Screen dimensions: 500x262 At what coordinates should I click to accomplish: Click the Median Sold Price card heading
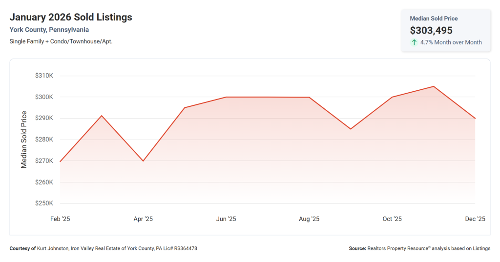(434, 19)
